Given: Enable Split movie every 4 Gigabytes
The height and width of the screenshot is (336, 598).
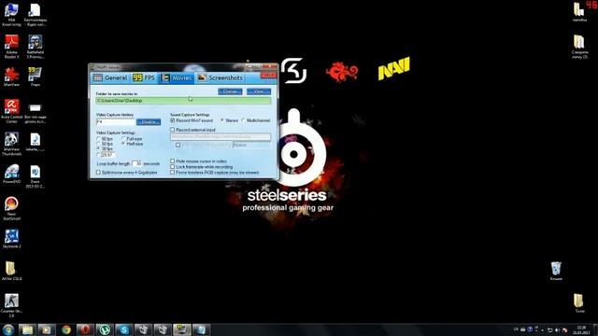Looking at the screenshot, I should pos(98,173).
